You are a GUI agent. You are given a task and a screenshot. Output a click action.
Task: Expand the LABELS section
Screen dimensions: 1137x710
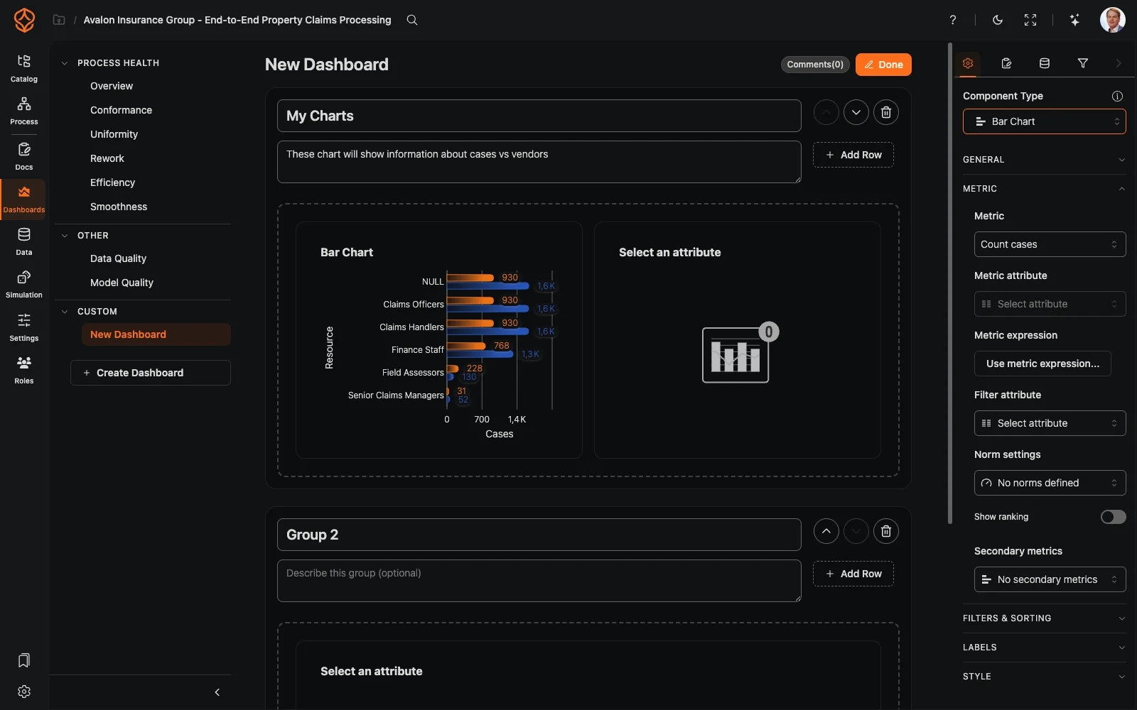coord(1045,648)
